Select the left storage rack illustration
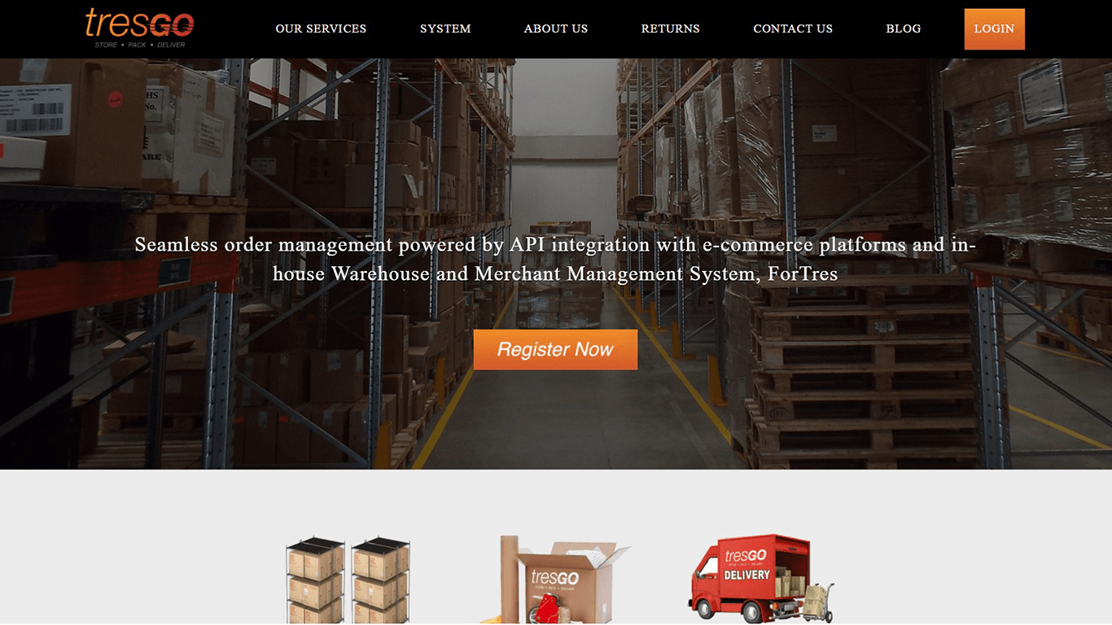 pyautogui.click(x=315, y=580)
